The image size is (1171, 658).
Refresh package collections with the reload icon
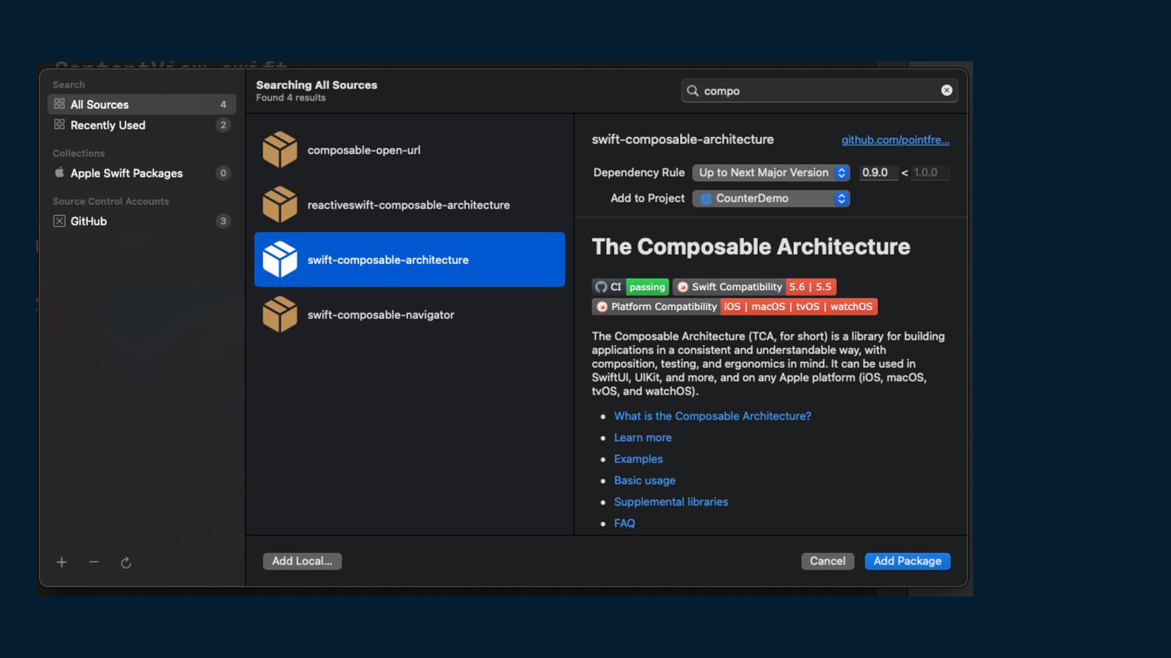[x=126, y=562]
